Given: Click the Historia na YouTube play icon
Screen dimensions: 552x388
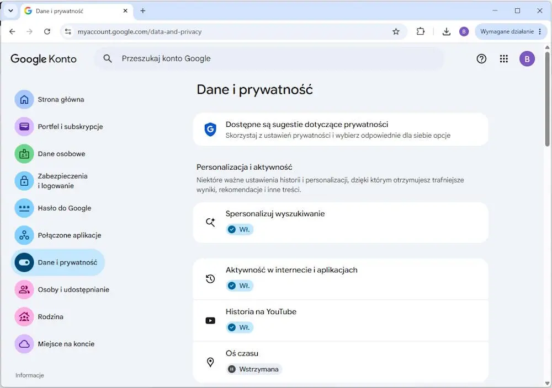Looking at the screenshot, I should [210, 321].
